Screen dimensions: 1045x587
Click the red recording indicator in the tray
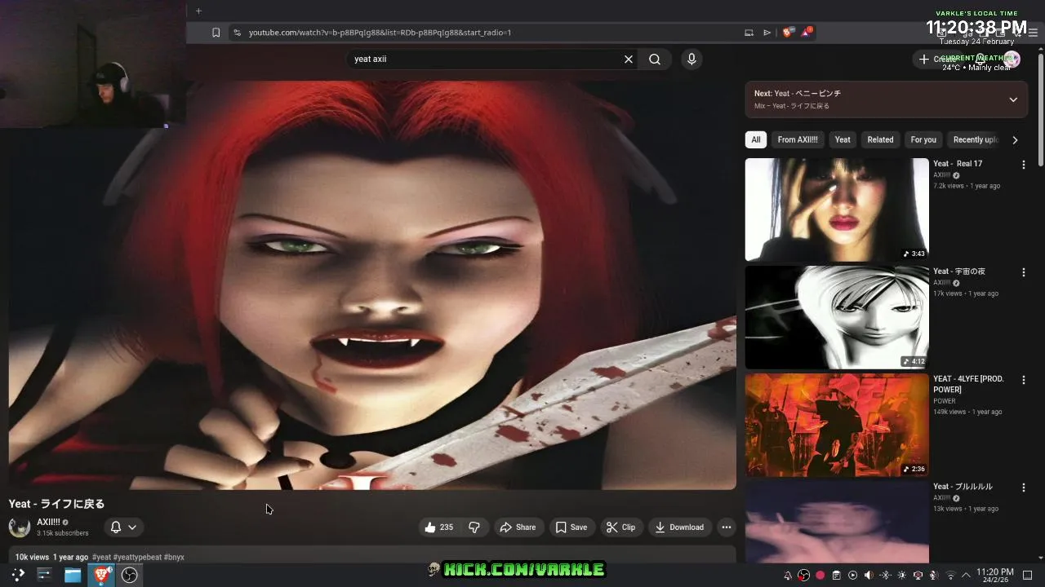[820, 576]
